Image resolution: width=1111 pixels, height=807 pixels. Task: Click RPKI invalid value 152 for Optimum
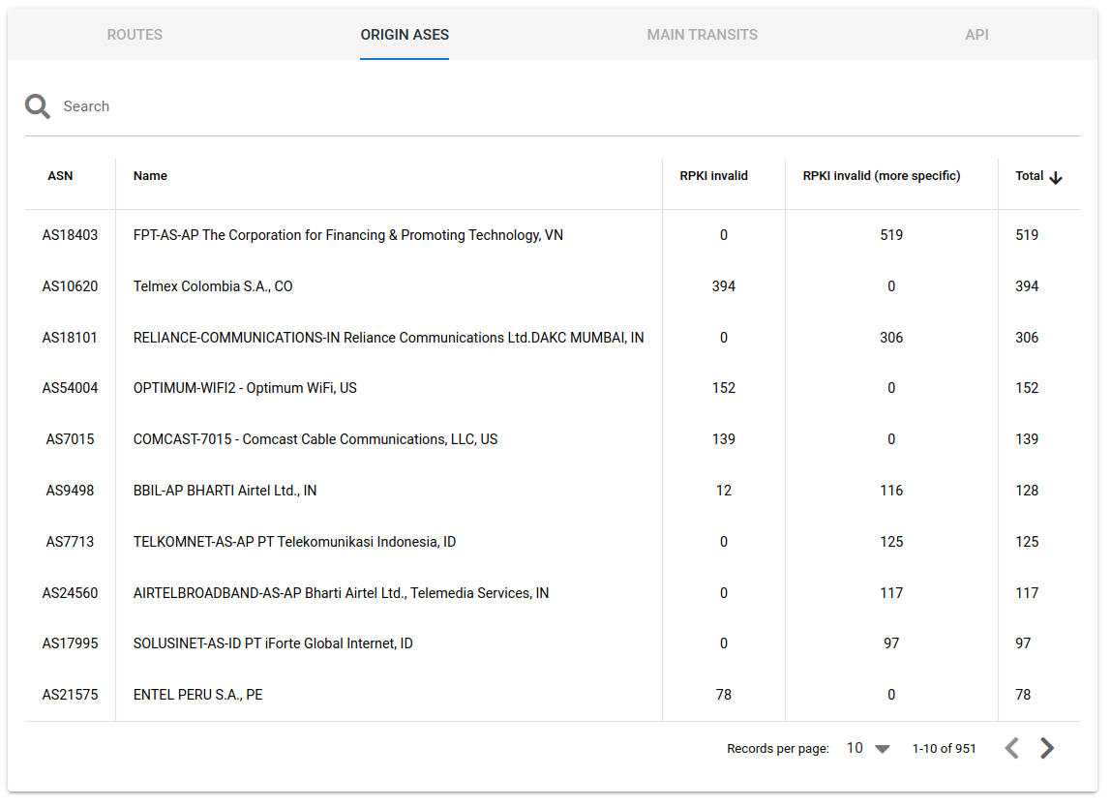724,388
